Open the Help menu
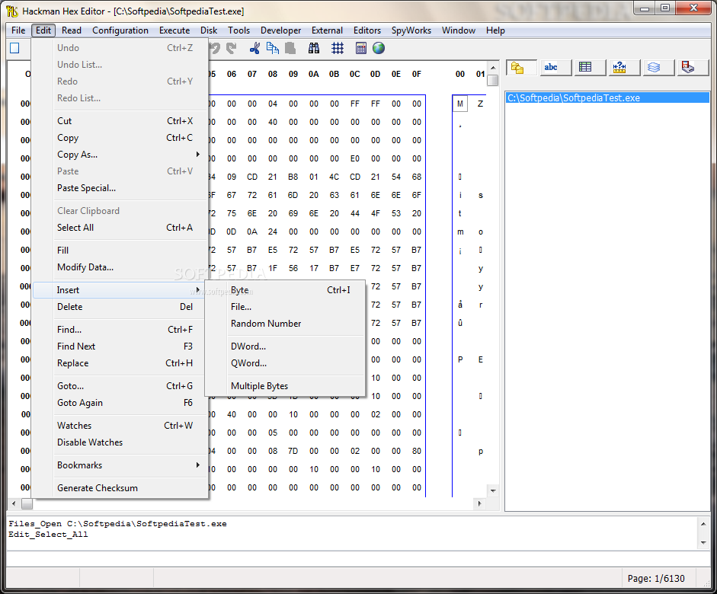Screen dimensions: 717x594 click(x=495, y=30)
